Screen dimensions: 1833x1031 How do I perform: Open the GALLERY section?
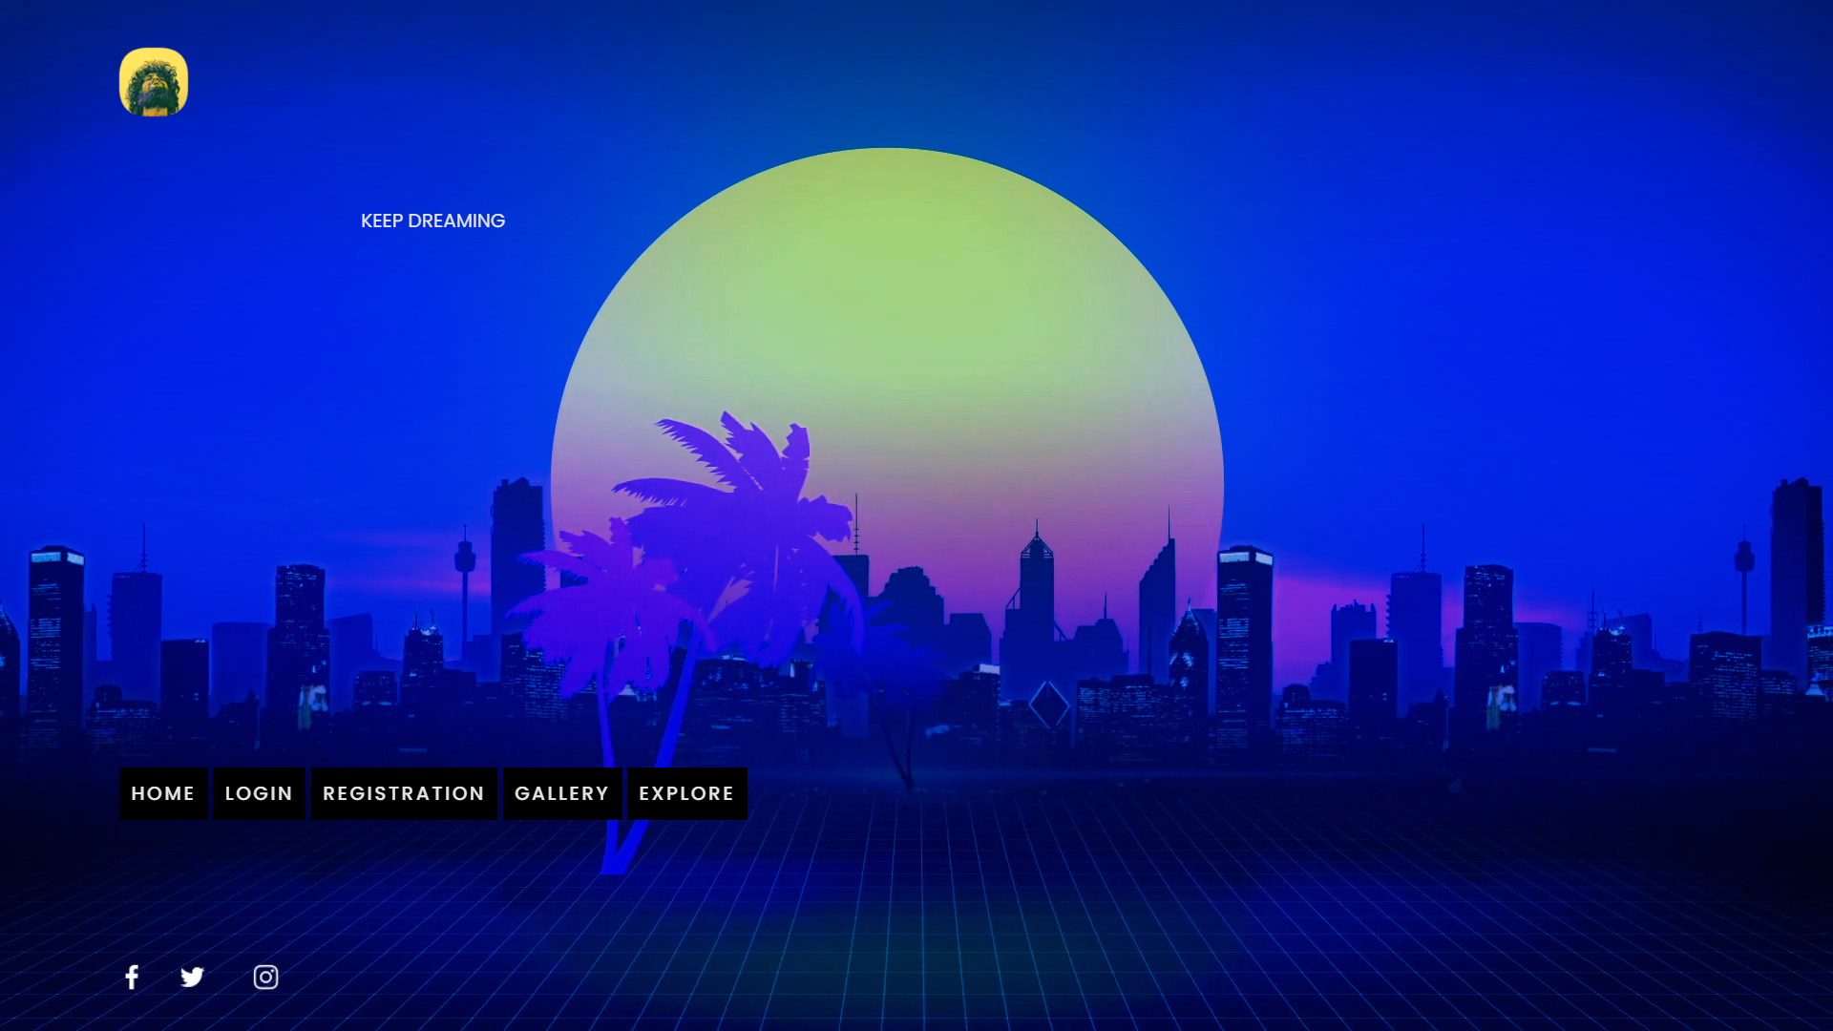tap(561, 793)
